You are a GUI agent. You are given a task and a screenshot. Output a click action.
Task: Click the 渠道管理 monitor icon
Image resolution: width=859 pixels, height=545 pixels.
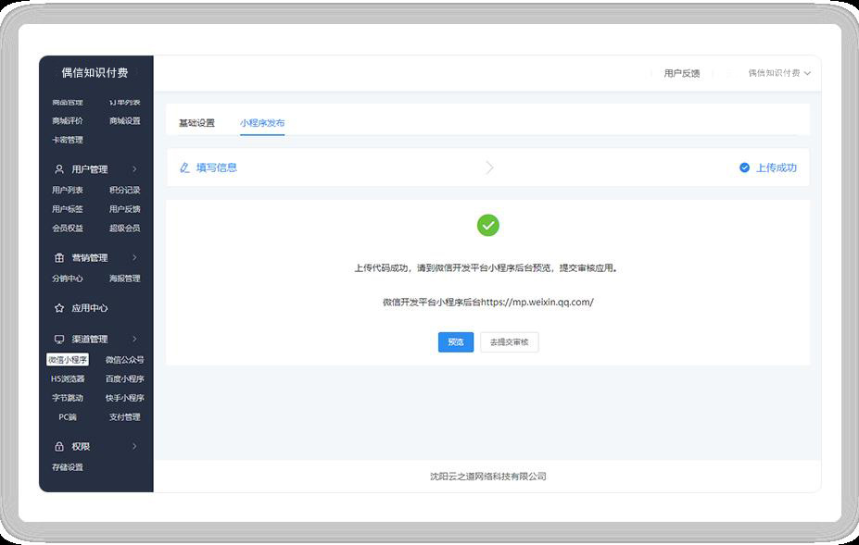[x=59, y=340]
